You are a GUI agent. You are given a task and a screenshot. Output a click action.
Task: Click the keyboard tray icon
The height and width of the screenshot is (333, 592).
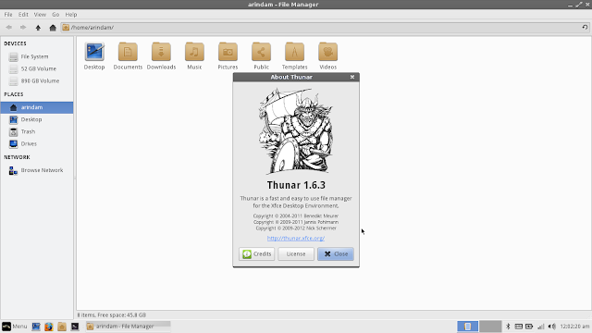click(x=519, y=327)
